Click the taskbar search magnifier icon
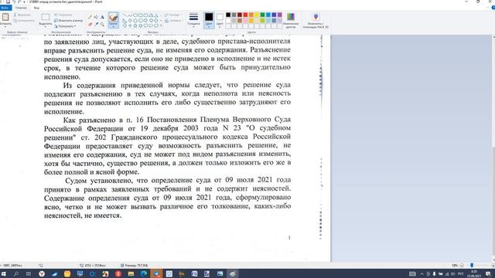The height and width of the screenshot is (278, 495). [15, 273]
